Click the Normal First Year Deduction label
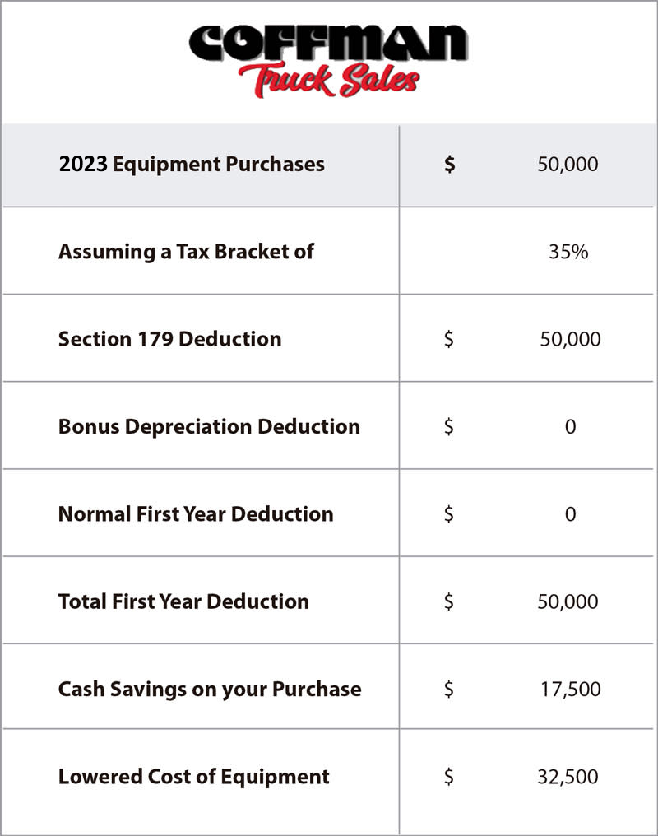This screenshot has height=836, width=658. [x=196, y=514]
